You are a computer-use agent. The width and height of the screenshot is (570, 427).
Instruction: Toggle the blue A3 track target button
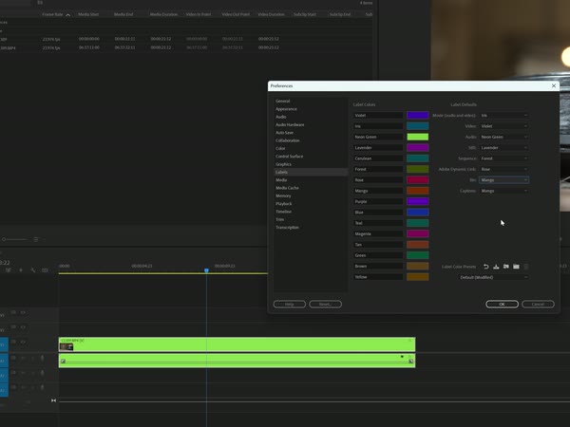click(x=4, y=390)
